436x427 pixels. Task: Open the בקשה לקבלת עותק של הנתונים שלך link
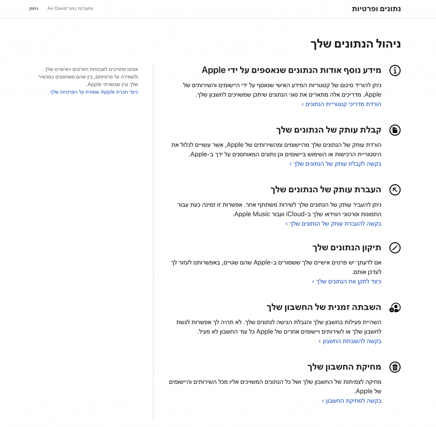pyautogui.click(x=336, y=164)
